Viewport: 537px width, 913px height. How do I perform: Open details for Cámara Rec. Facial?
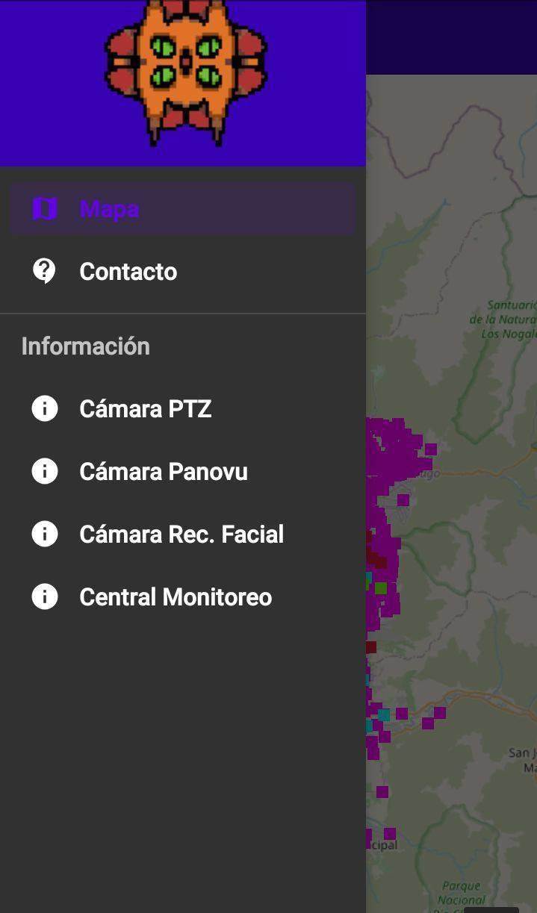pos(181,535)
